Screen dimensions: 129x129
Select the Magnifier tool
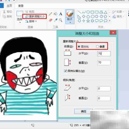(61, 20)
